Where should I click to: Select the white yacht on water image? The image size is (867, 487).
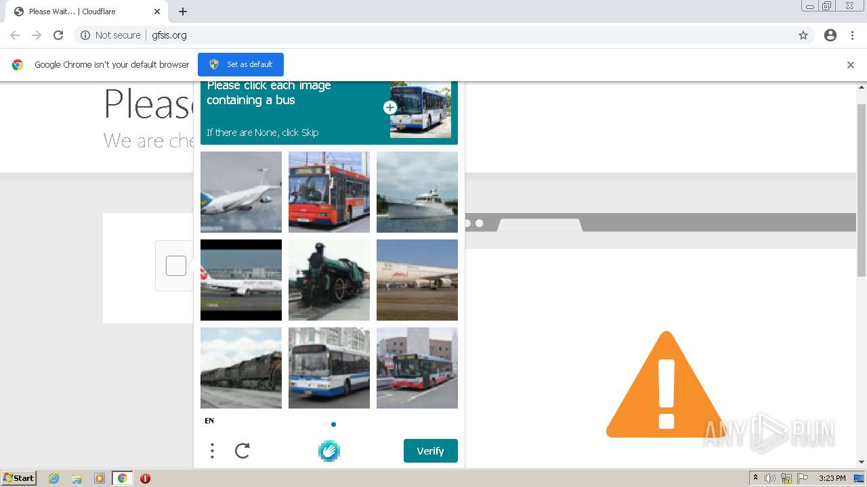pyautogui.click(x=417, y=192)
